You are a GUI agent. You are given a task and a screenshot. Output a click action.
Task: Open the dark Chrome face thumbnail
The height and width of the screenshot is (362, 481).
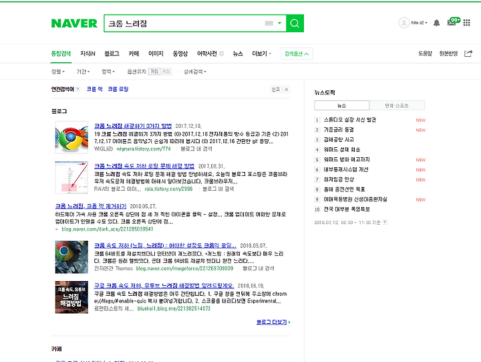click(71, 257)
